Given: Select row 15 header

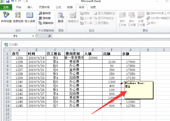Looking at the screenshot, I should click(x=7, y=110).
